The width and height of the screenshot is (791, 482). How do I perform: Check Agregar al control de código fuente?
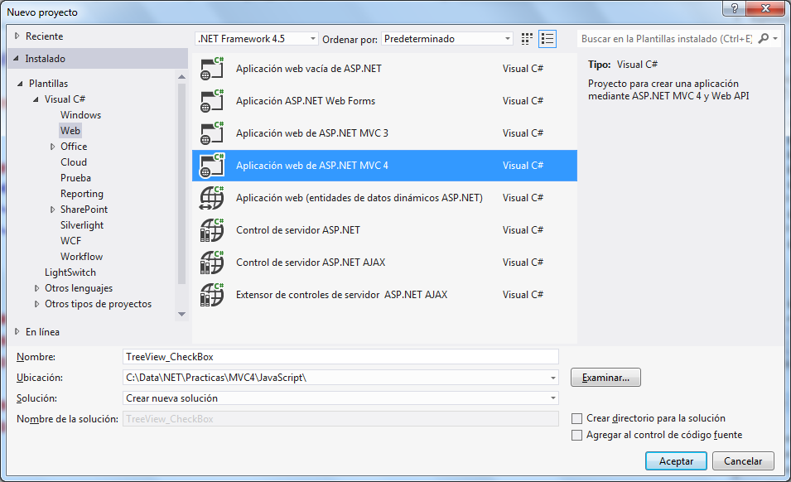(576, 435)
